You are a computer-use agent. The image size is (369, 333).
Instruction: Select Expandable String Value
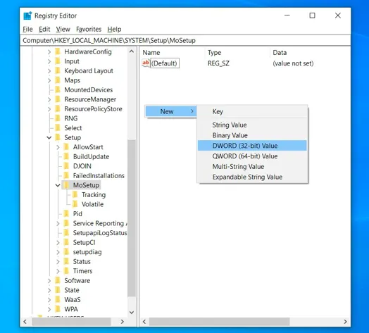tap(252, 177)
